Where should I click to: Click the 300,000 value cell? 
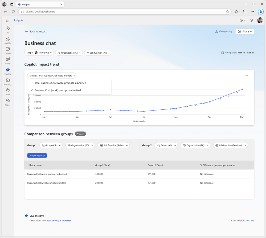pos(99,174)
